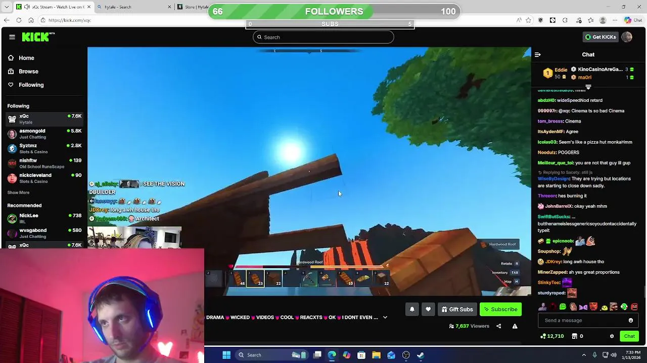Expand the stream title chevron
Image resolution: width=647 pixels, height=363 pixels.
coord(385,318)
